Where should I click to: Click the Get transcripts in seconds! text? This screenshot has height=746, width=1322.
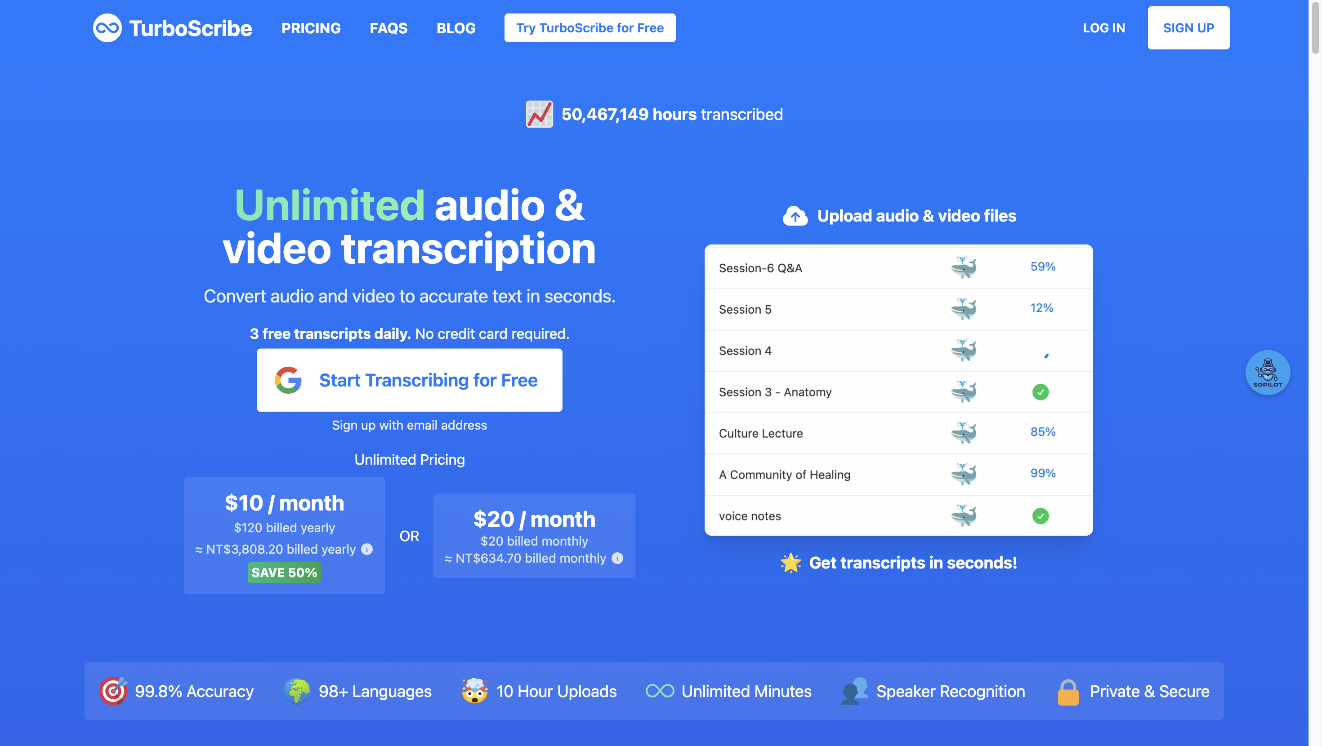913,563
